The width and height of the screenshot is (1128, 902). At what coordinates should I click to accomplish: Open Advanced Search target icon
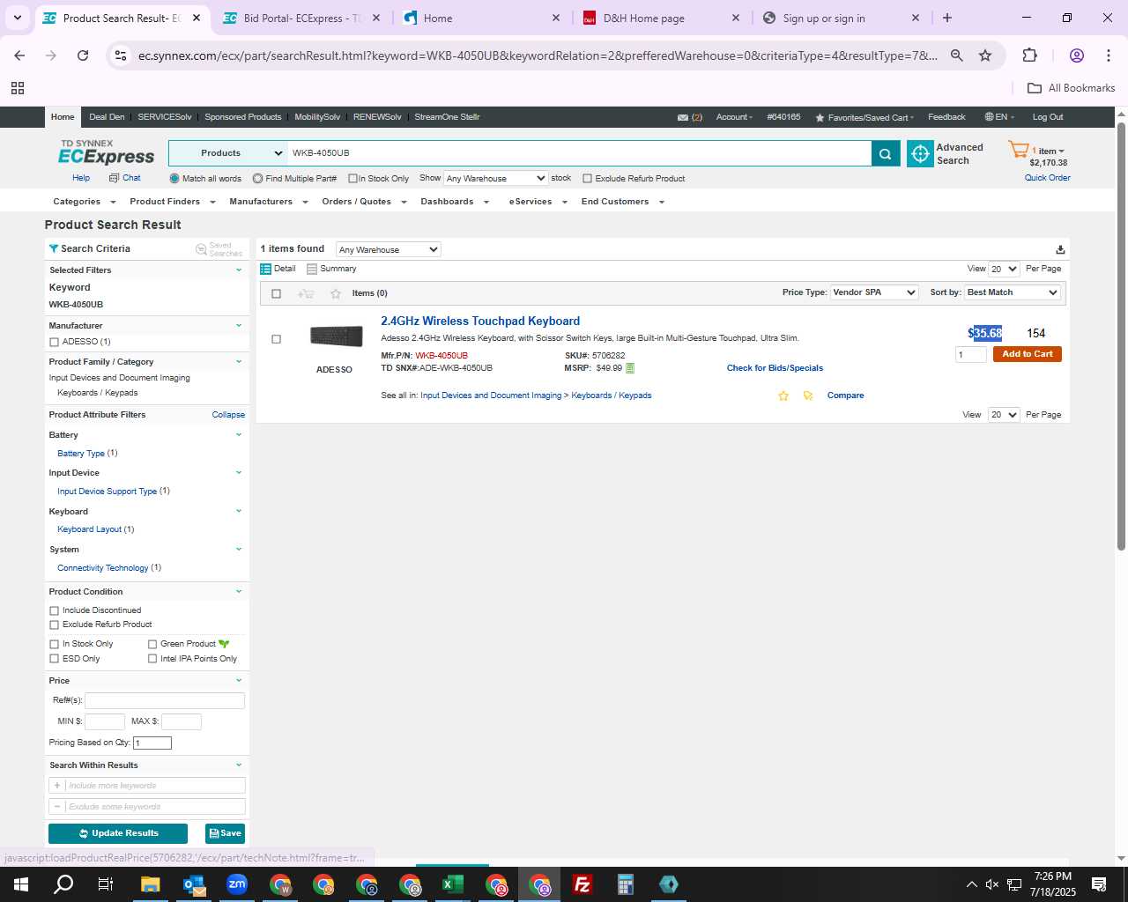coord(920,153)
